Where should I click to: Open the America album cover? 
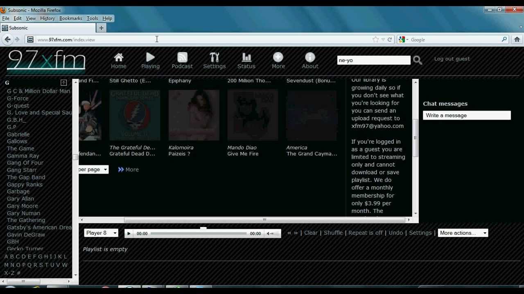[312, 116]
